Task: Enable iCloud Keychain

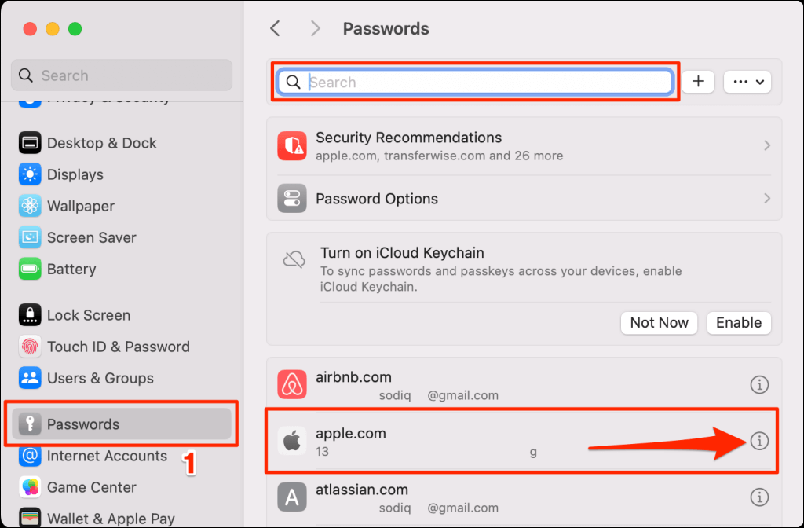Action: (738, 323)
